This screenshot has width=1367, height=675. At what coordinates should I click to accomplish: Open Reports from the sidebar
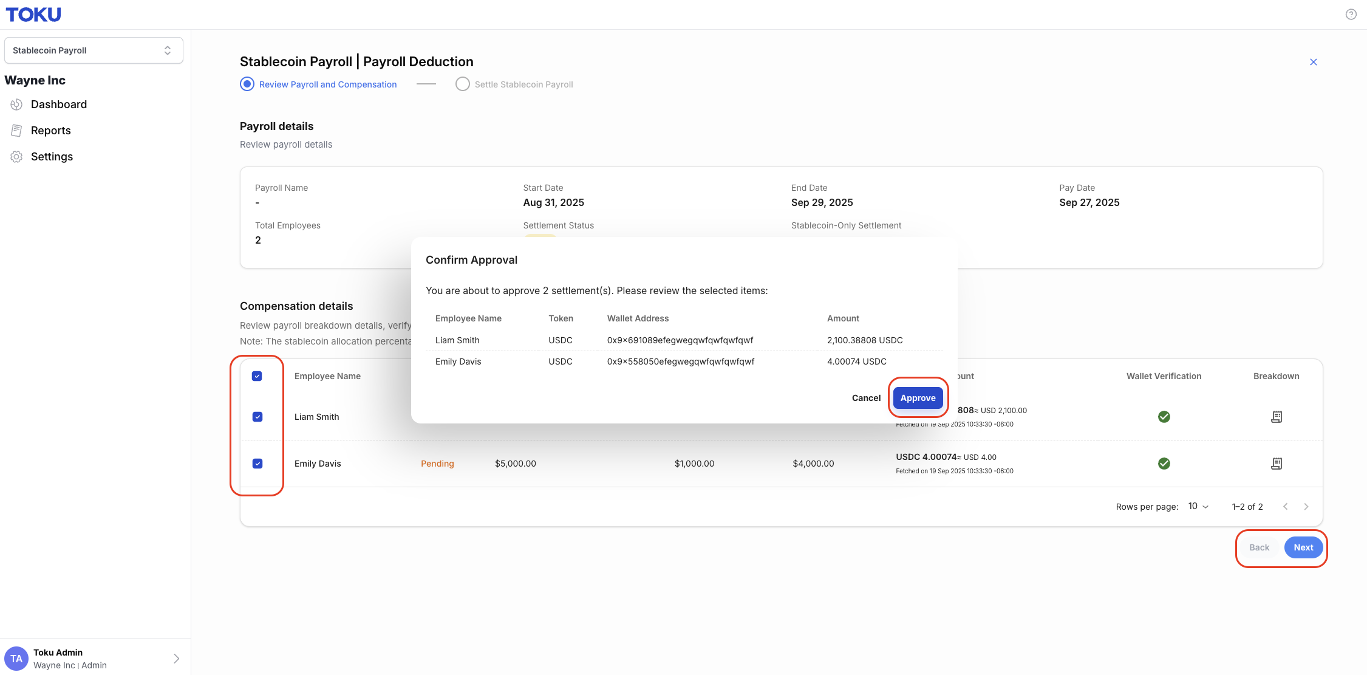click(x=51, y=131)
